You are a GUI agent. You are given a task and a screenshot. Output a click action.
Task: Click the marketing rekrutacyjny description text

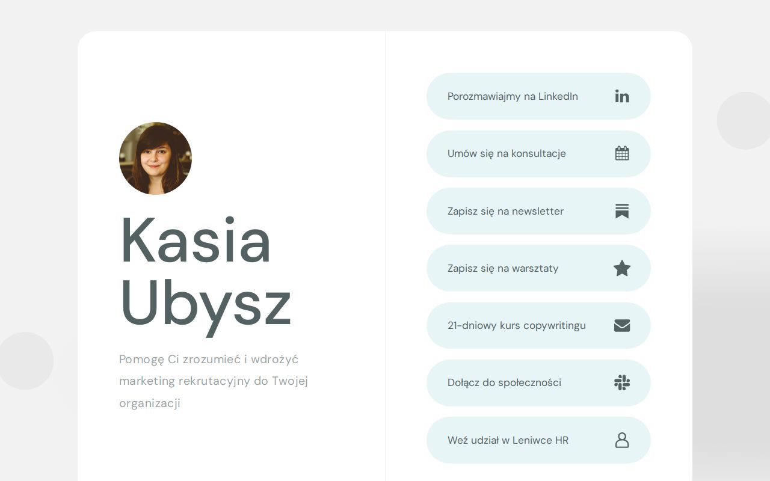coord(214,381)
